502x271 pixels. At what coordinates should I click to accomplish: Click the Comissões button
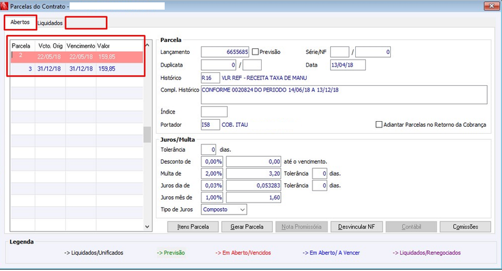465,227
